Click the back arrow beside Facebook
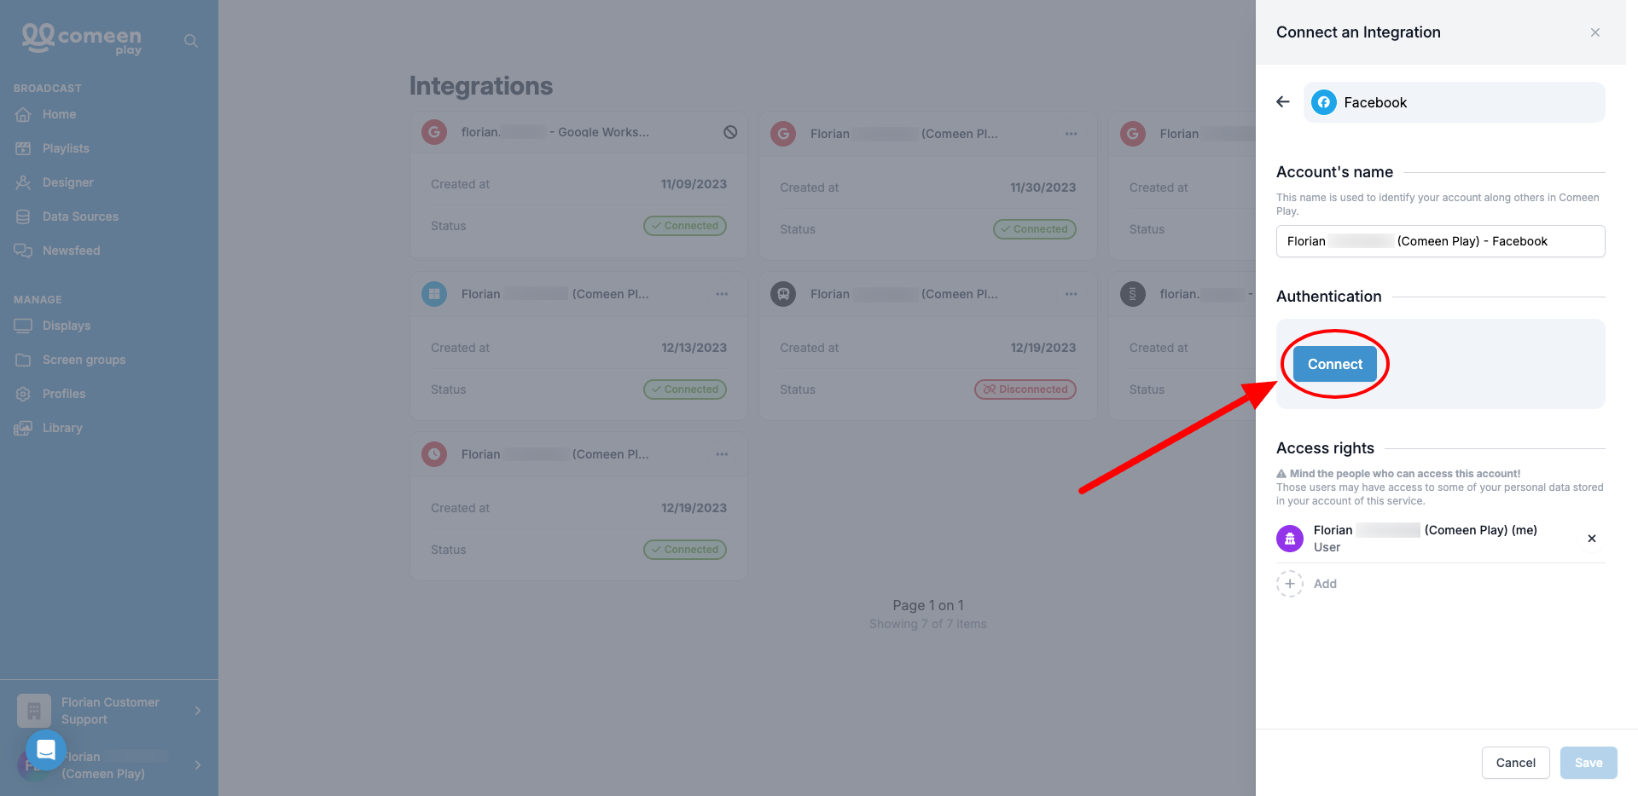 click(x=1283, y=102)
